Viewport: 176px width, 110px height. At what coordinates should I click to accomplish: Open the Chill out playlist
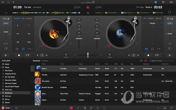click(x=8, y=96)
